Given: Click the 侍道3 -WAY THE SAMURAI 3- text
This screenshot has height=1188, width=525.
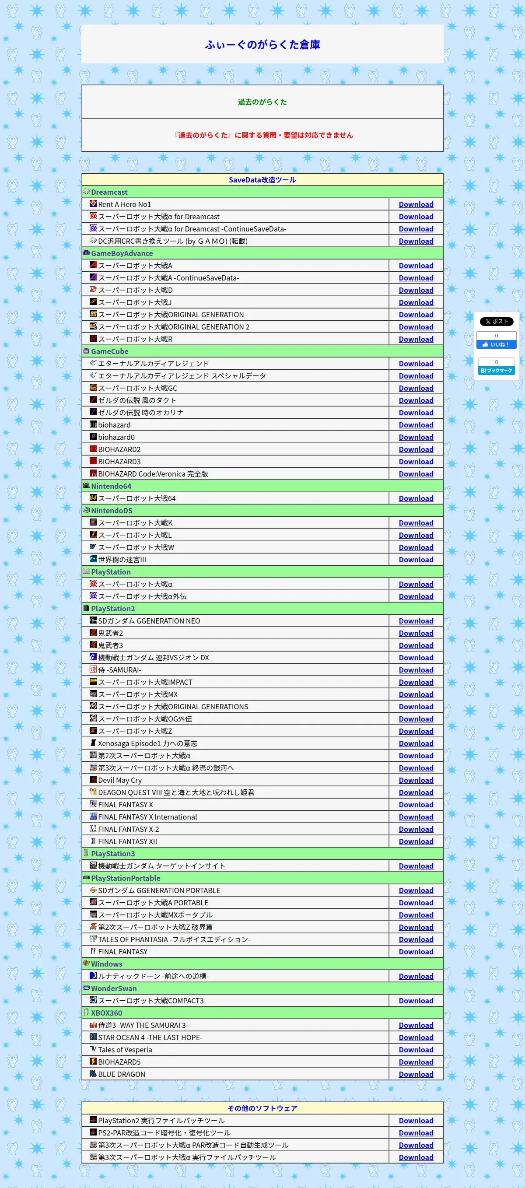Looking at the screenshot, I should 143,1025.
